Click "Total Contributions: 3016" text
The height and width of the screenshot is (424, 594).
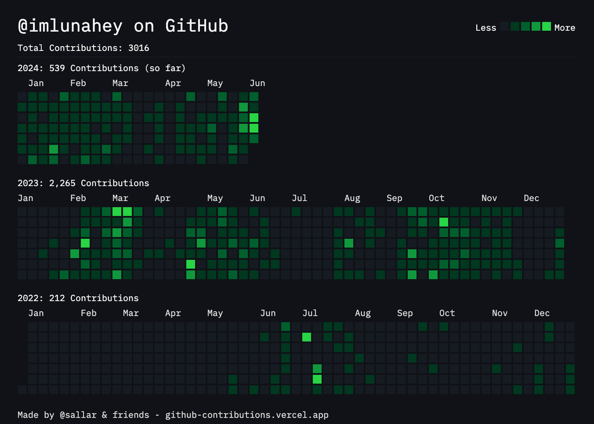[x=83, y=48]
